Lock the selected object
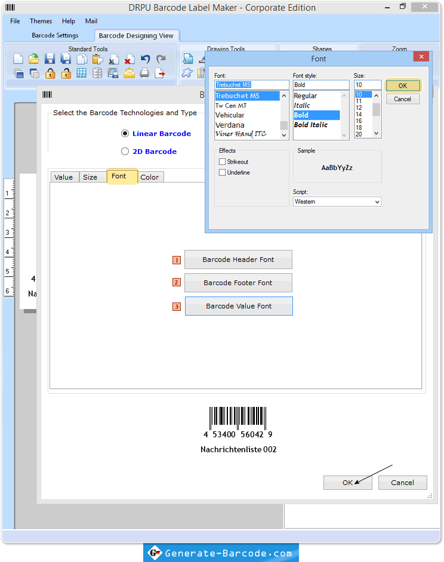Viewport: 444px width, 562px height. pyautogui.click(x=50, y=73)
